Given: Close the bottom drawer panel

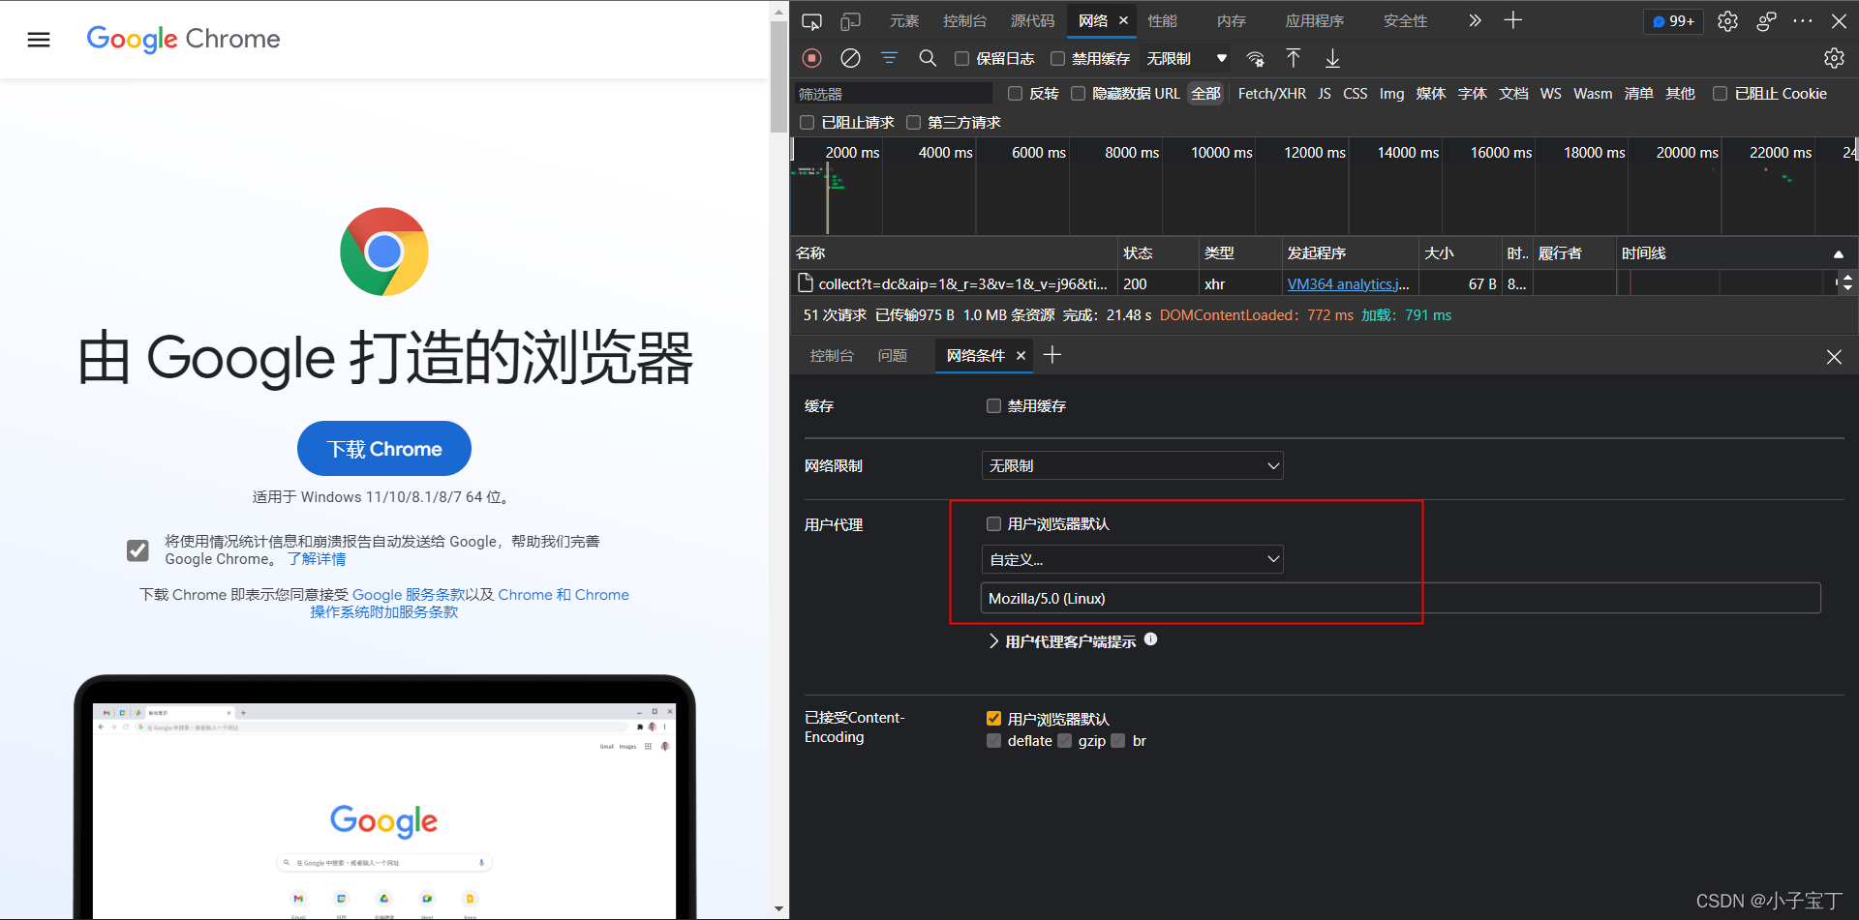Looking at the screenshot, I should pos(1834,357).
